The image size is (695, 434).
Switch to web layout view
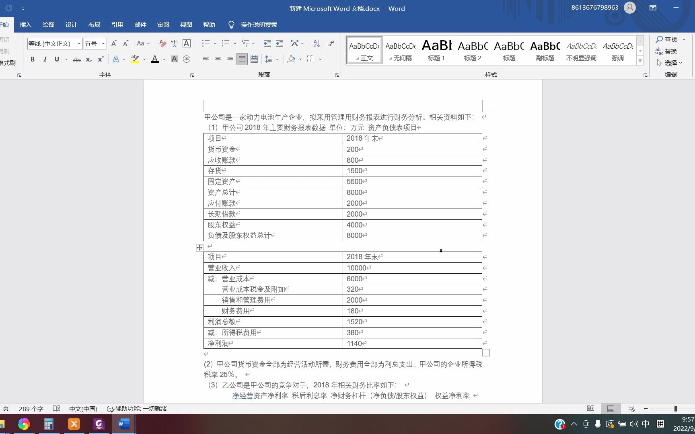click(631, 409)
